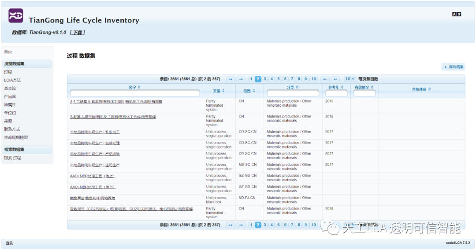The height and width of the screenshot is (249, 476).
Task: Select 联系方式 in the sidebar
Action: (x=12, y=130)
